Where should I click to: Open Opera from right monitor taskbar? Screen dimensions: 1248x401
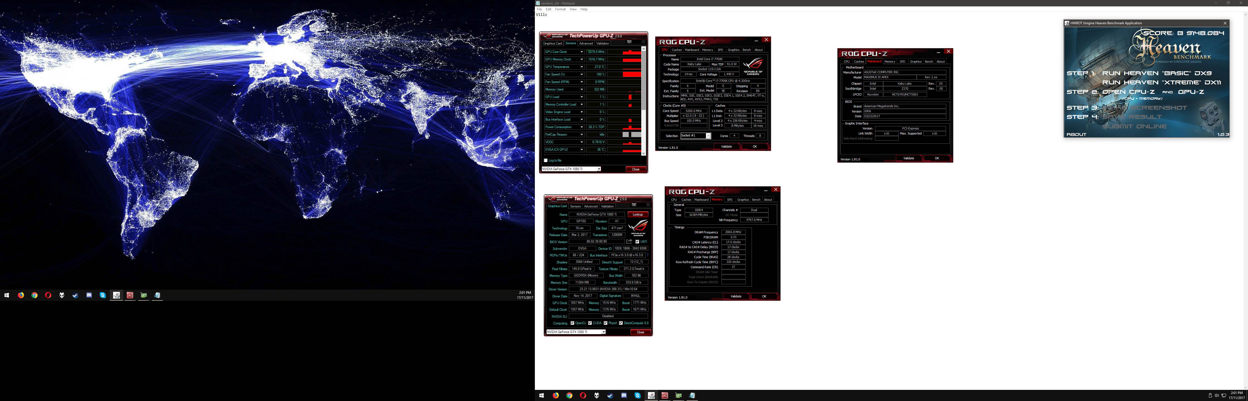coord(583,396)
